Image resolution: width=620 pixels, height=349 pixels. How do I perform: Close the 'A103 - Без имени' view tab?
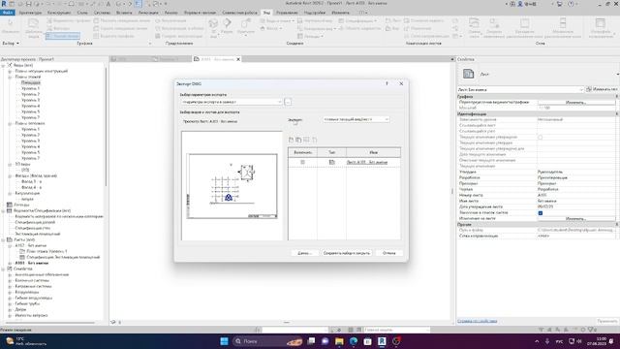pyautogui.click(x=238, y=59)
